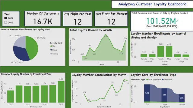This screenshot has width=193, height=108.
Task: Click the Count of Loyalty Number chart title
Action: click(x=26, y=74)
